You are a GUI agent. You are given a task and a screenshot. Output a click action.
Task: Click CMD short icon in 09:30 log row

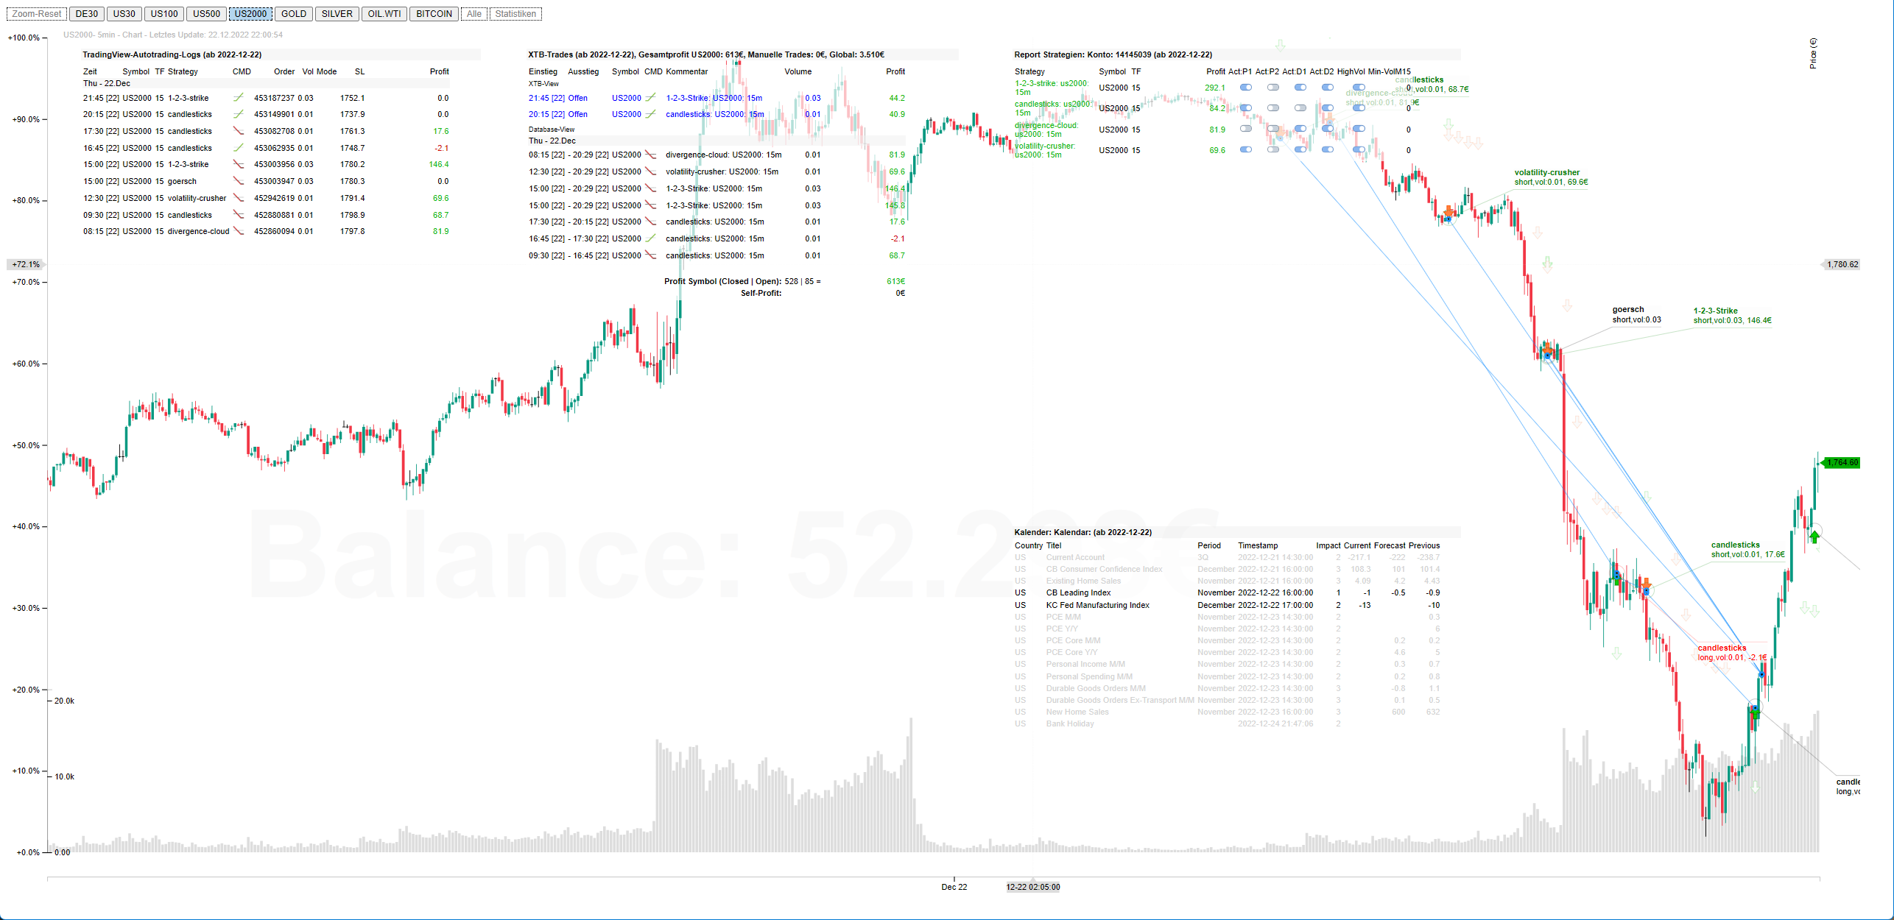click(x=239, y=215)
